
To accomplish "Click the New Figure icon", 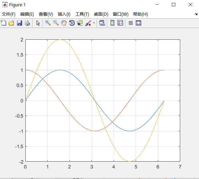I will (x=3, y=23).
